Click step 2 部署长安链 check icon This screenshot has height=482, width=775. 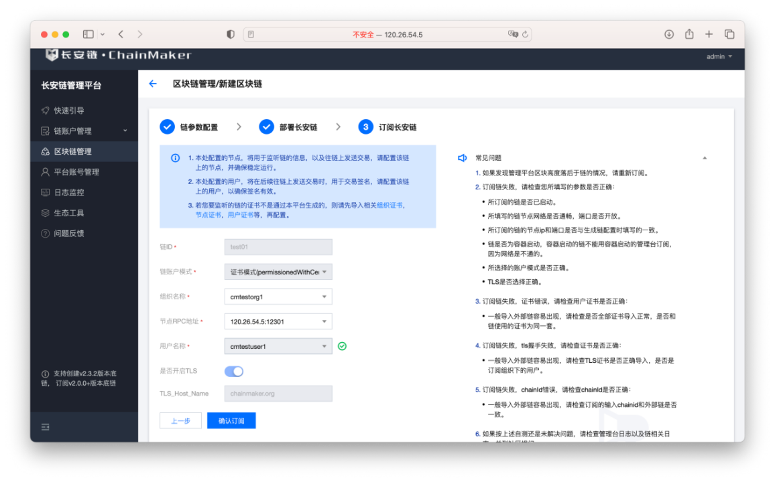266,127
